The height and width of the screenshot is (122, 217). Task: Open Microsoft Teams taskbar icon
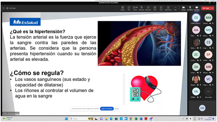coord(151,119)
